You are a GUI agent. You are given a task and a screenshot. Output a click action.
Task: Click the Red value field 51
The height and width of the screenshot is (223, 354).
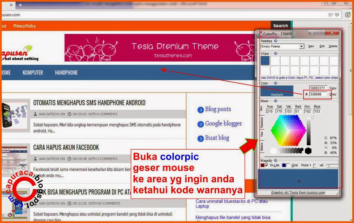tap(298, 111)
